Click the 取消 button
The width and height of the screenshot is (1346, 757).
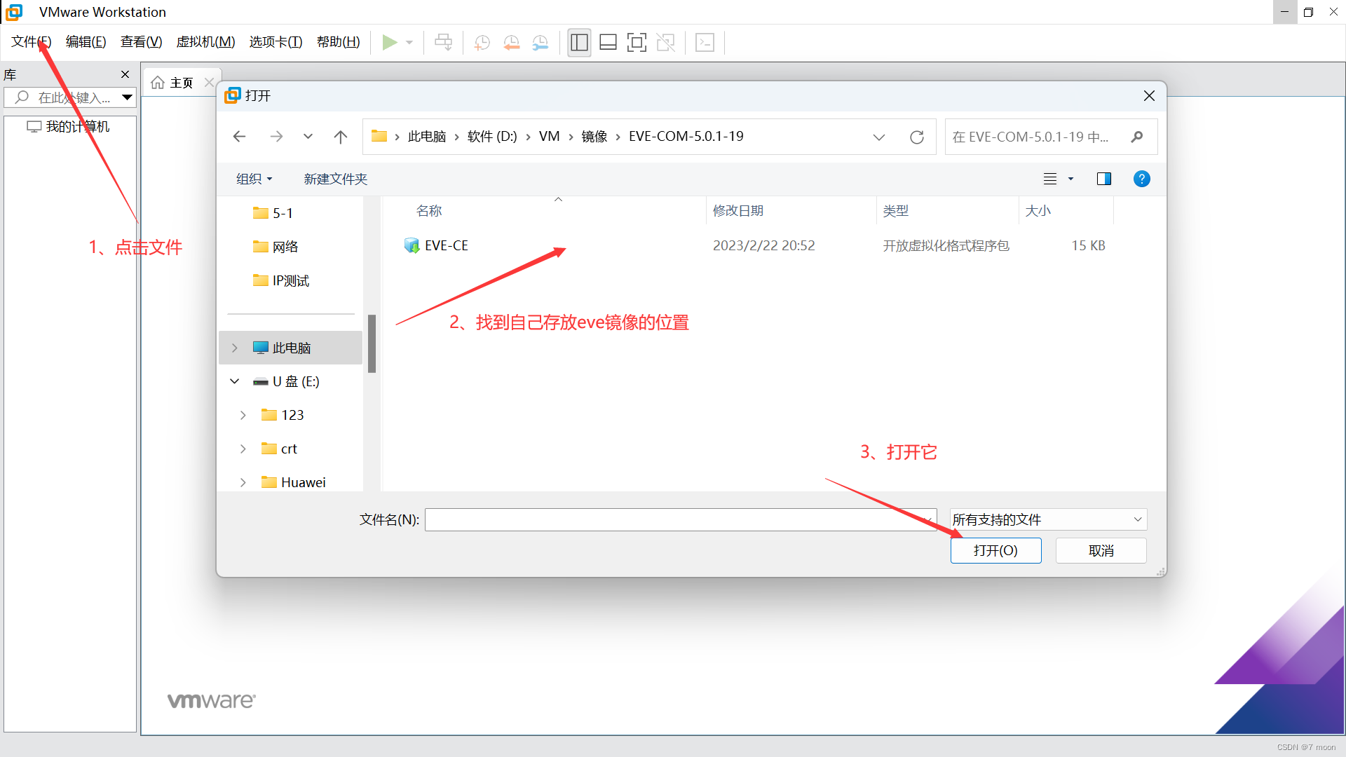[1101, 550]
